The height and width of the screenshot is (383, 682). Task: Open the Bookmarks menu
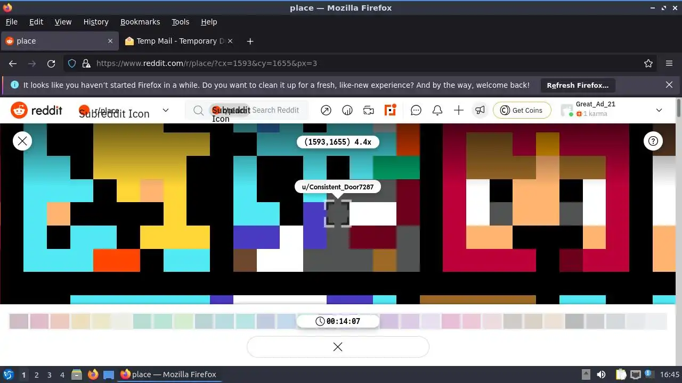tap(140, 22)
